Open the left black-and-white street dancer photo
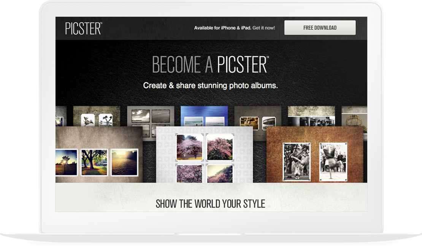The image size is (422, 249). click(x=297, y=162)
